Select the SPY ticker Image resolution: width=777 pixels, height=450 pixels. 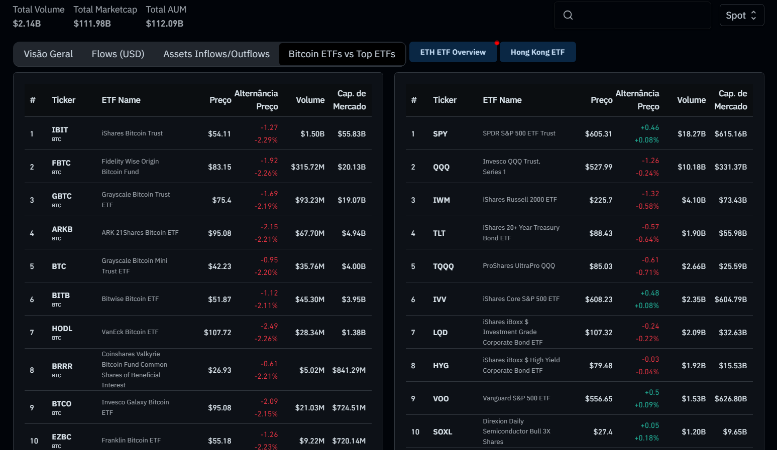pyautogui.click(x=440, y=134)
